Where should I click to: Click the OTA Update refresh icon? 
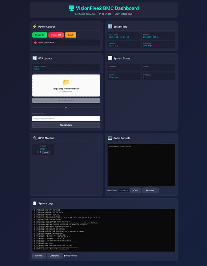click(35, 58)
